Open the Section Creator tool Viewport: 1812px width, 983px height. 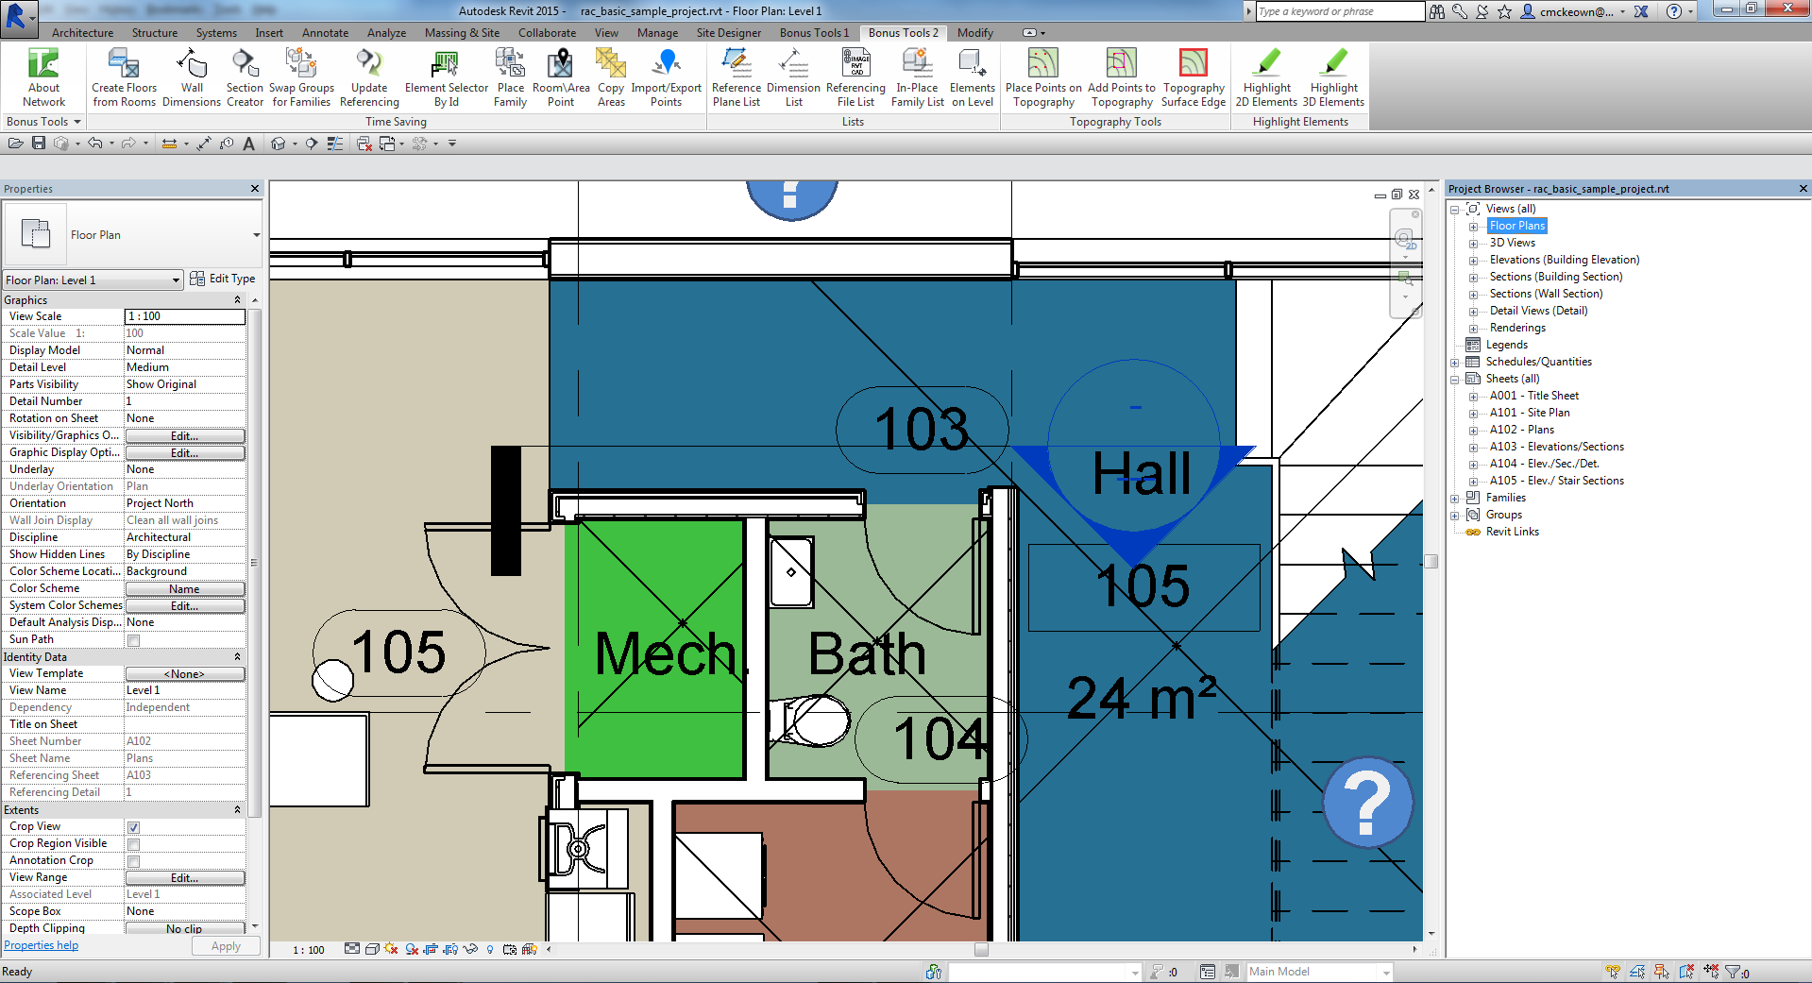(x=244, y=76)
